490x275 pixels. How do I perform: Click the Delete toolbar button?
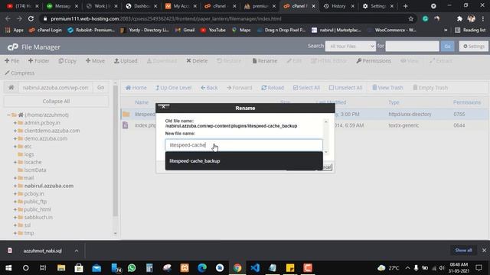pos(197,61)
